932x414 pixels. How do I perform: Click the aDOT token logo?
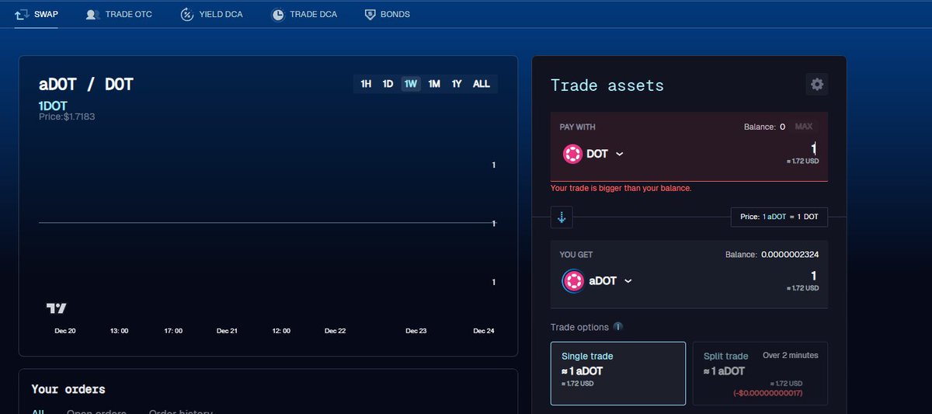point(572,280)
